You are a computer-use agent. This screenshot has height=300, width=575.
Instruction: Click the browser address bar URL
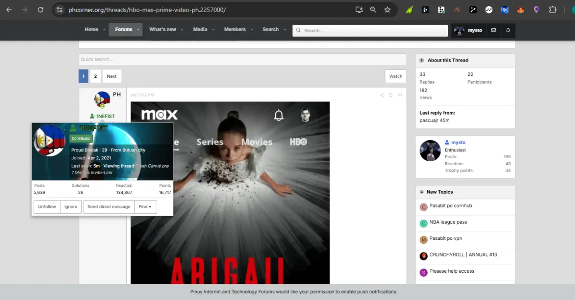[x=147, y=9]
